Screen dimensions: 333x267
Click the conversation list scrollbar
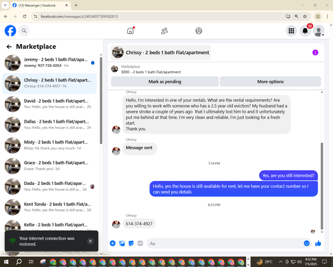click(101, 101)
